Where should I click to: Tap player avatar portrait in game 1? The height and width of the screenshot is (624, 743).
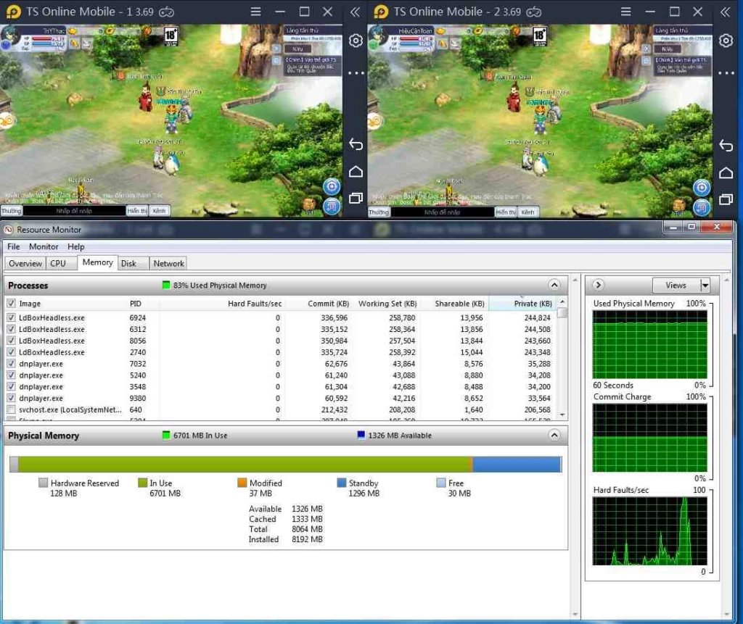pos(9,36)
